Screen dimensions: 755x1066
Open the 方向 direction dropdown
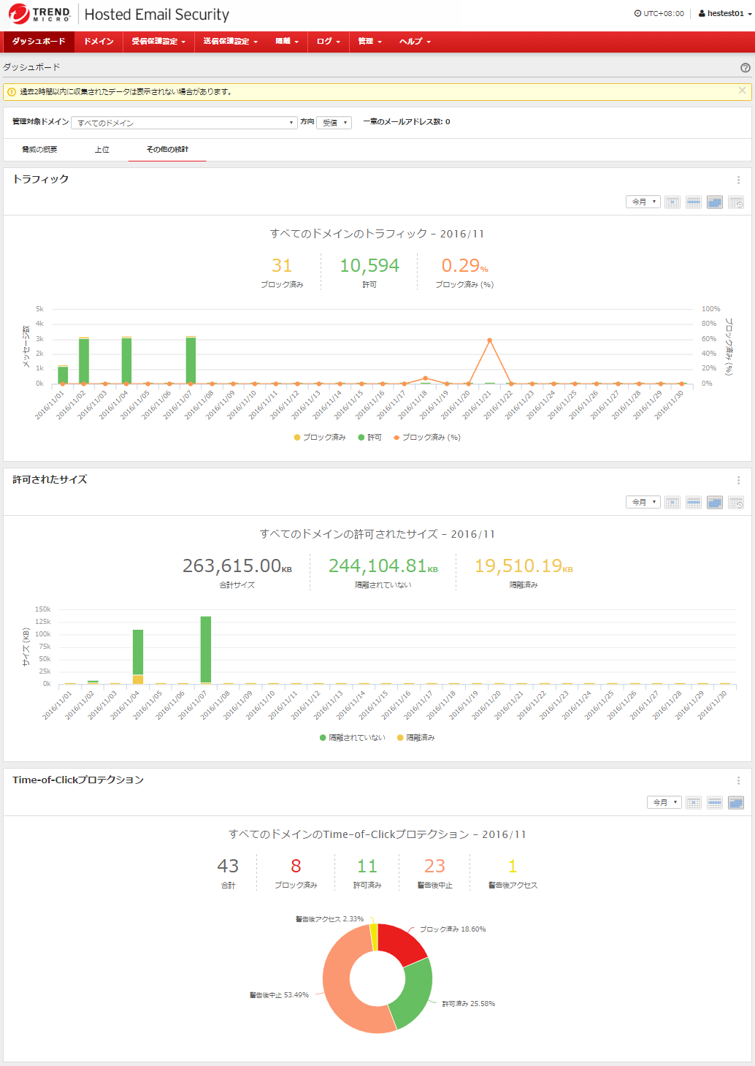[x=334, y=123]
